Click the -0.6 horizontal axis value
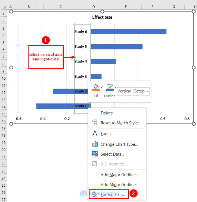The width and height of the screenshot is (197, 202). click(x=18, y=119)
